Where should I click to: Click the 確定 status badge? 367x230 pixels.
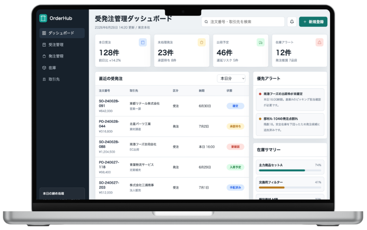235,106
